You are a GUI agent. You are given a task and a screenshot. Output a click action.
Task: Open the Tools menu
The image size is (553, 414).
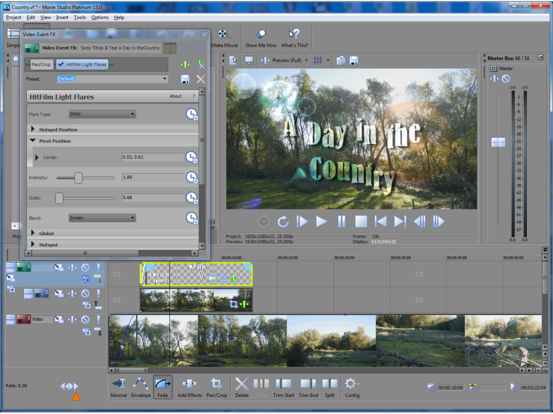79,17
